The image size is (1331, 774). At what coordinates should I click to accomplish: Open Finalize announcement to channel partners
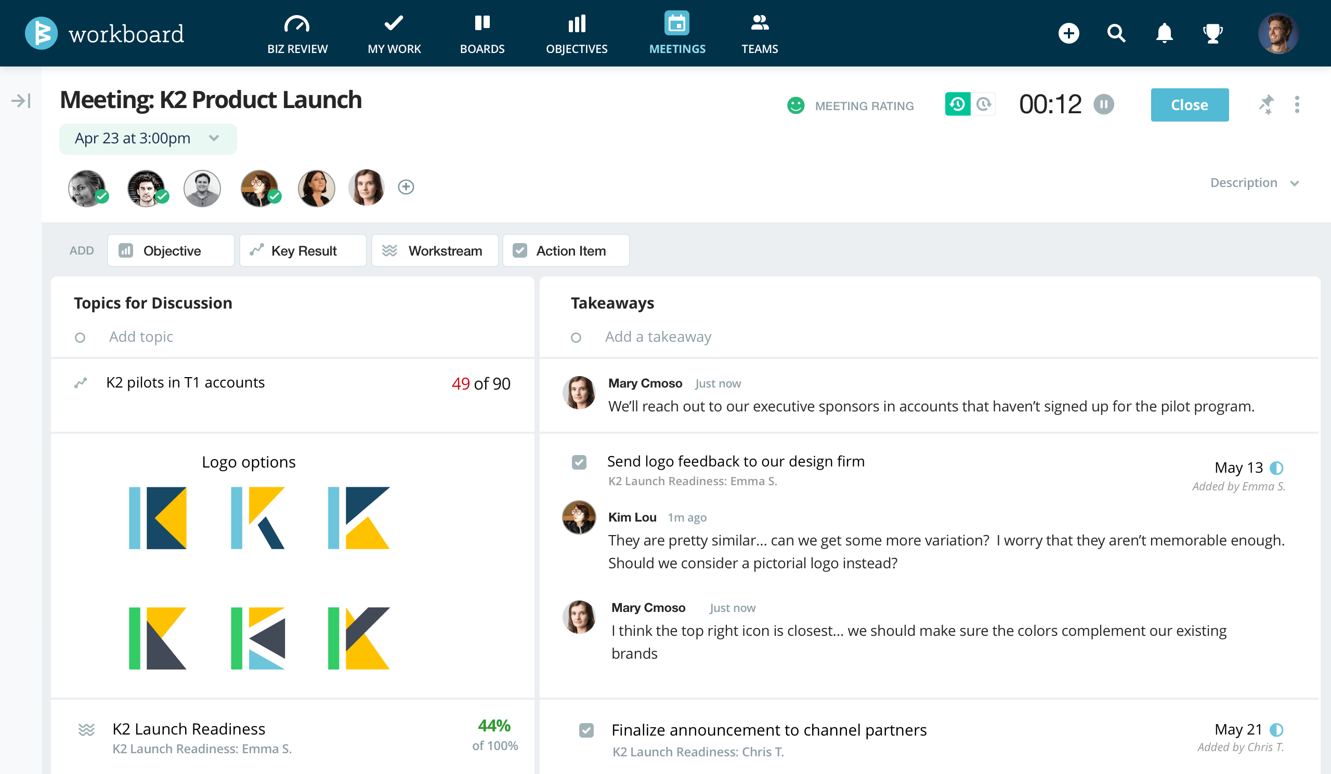(x=768, y=730)
